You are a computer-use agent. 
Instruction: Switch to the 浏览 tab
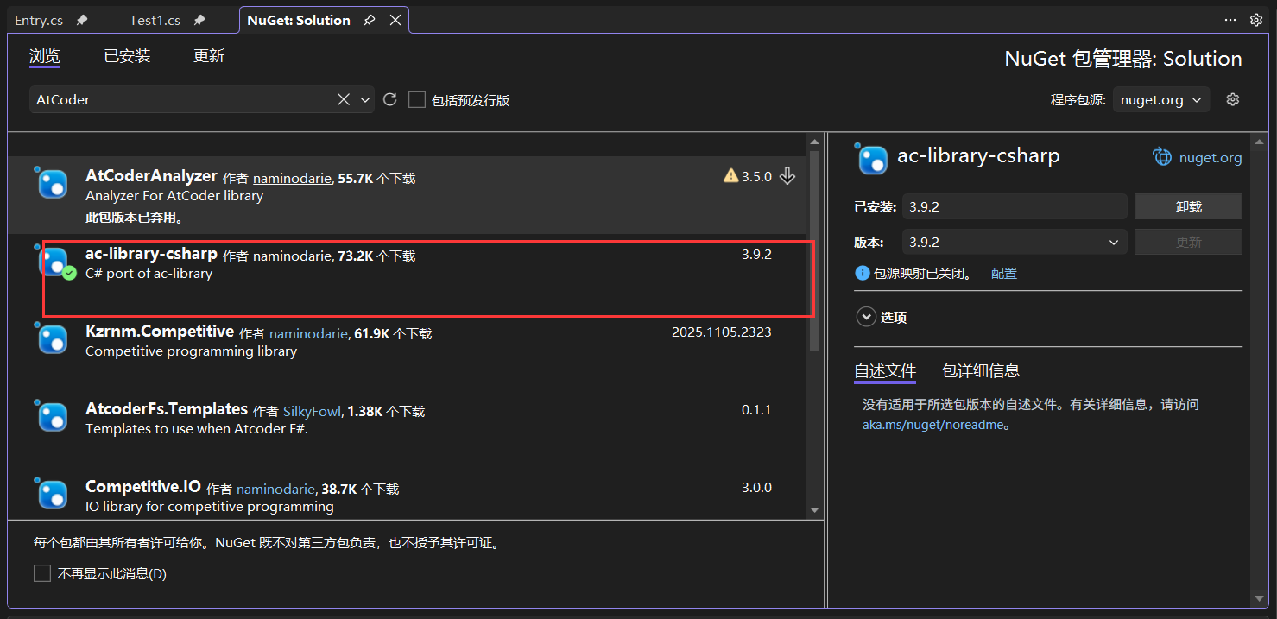(x=45, y=56)
